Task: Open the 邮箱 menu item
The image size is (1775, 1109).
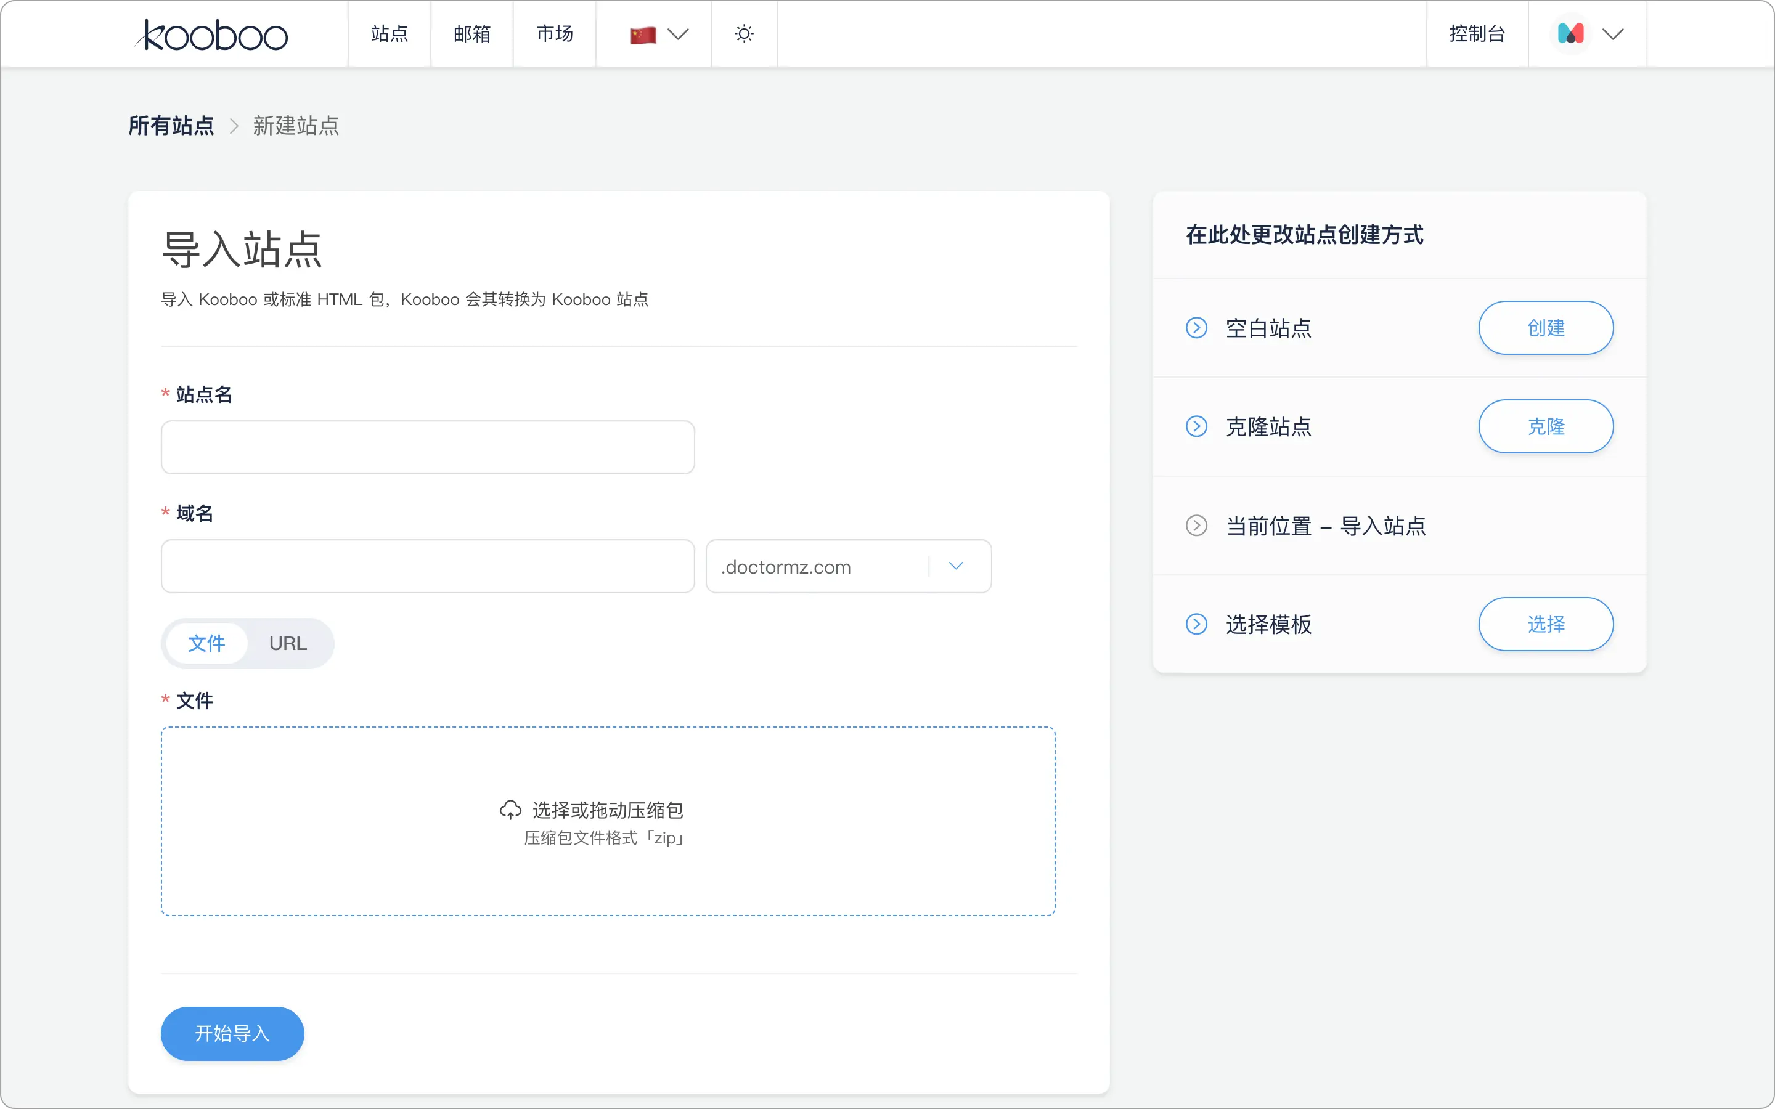Action: point(471,34)
